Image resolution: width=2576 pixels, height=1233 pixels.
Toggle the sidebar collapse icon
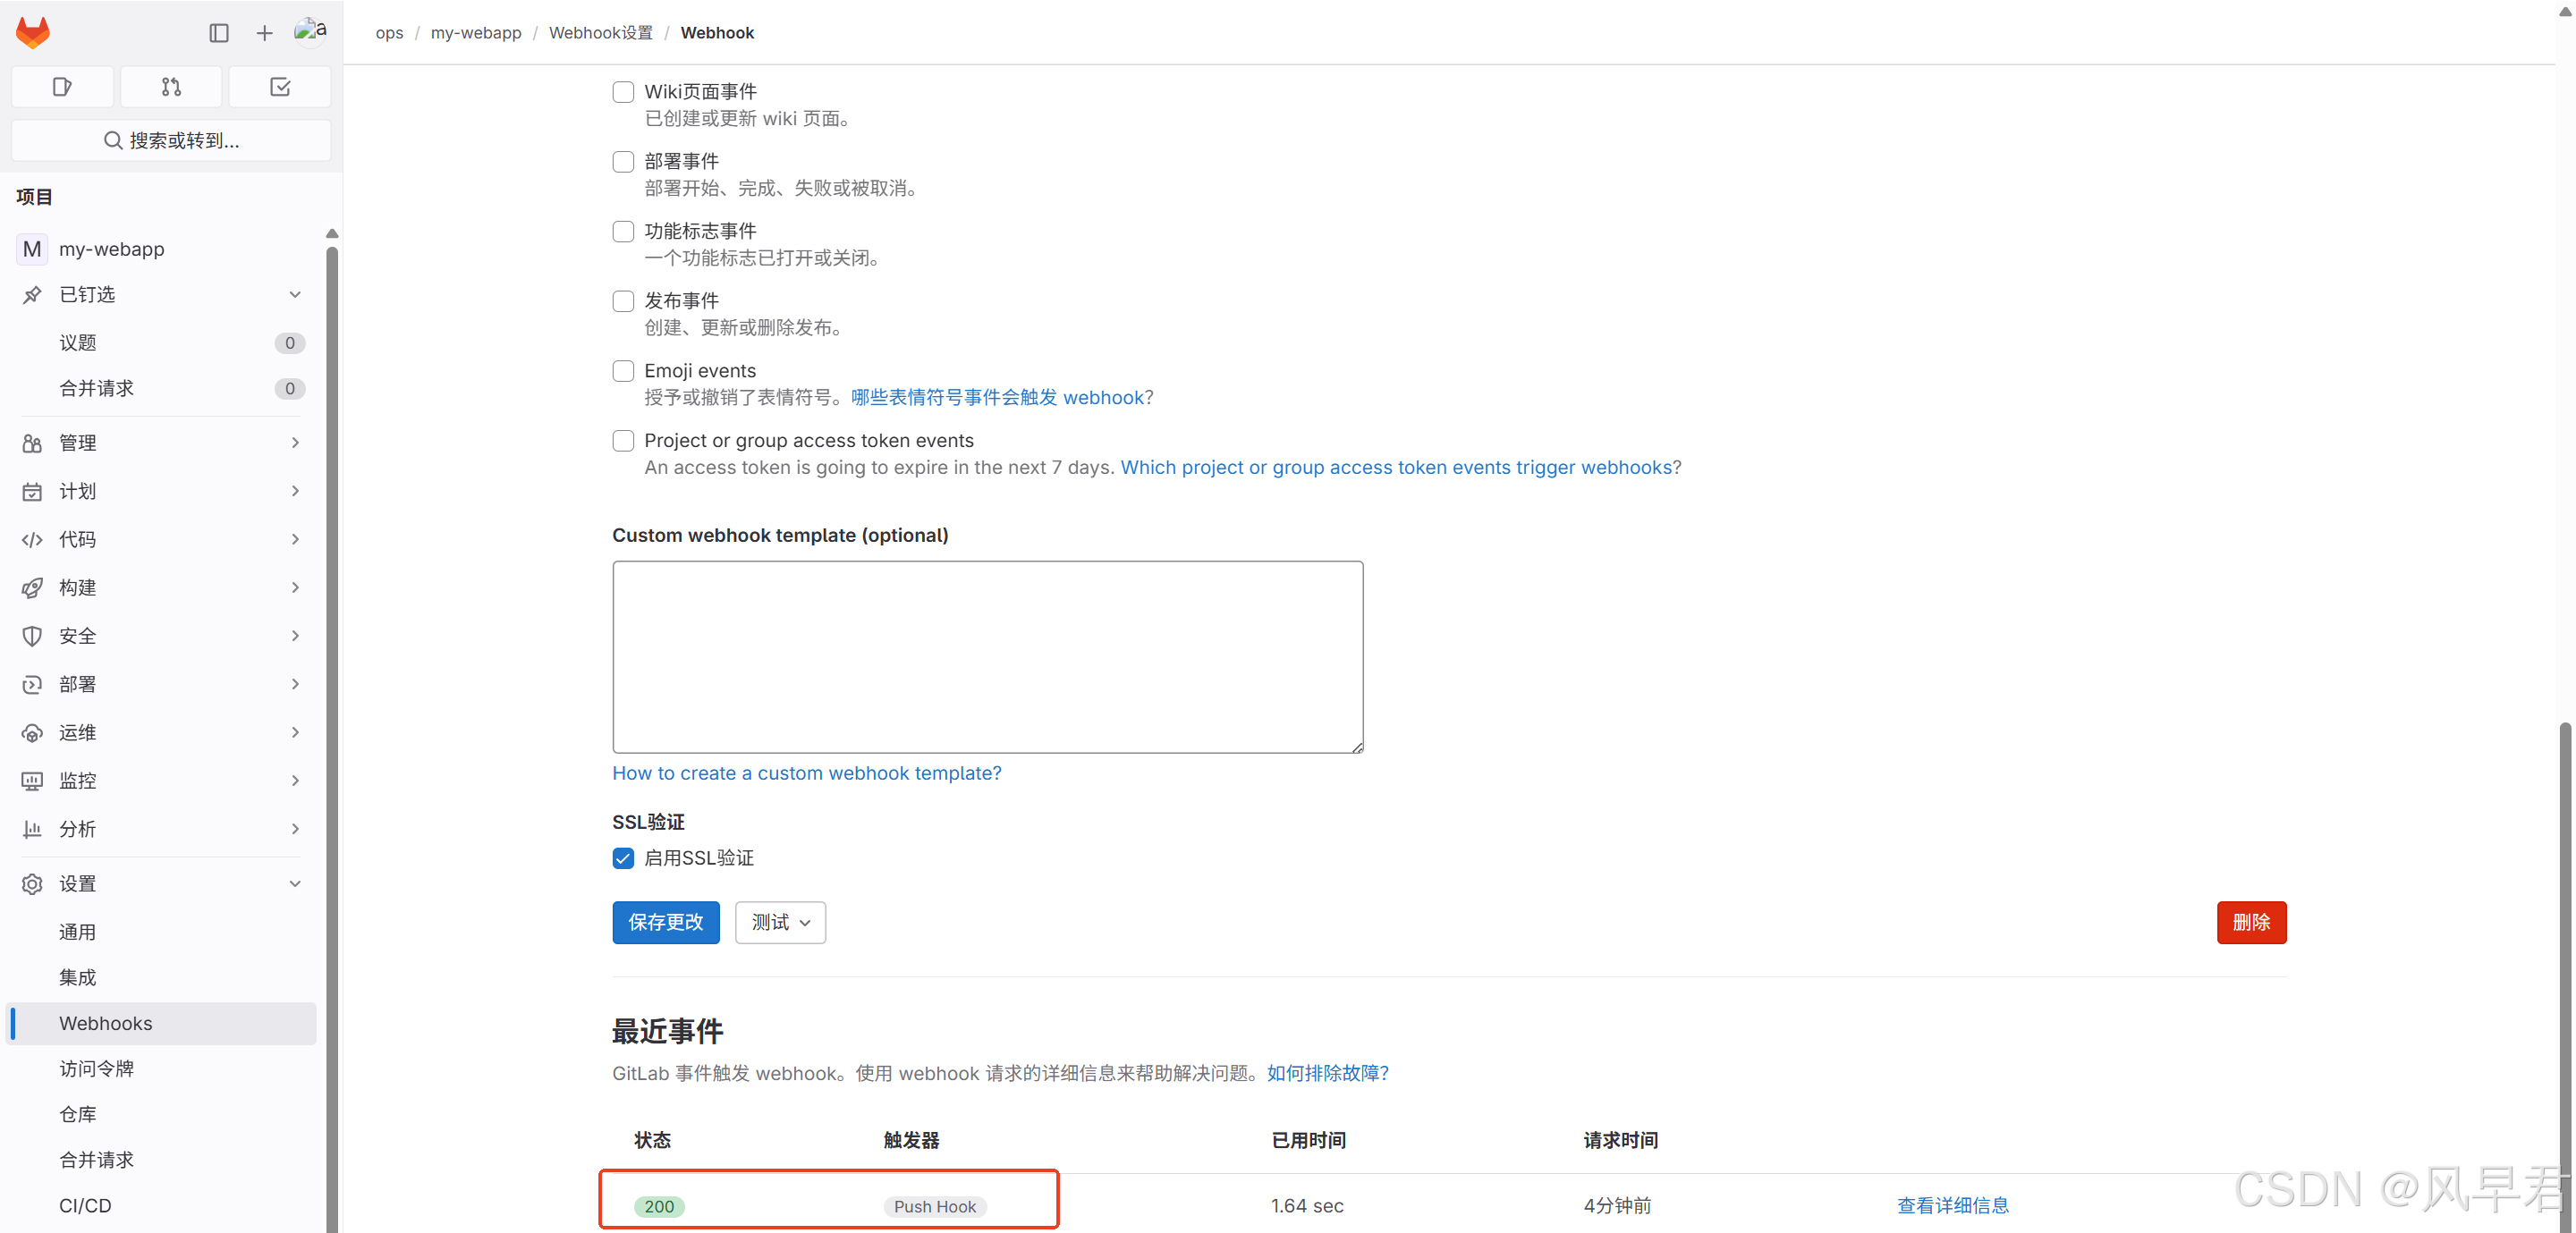click(x=219, y=33)
